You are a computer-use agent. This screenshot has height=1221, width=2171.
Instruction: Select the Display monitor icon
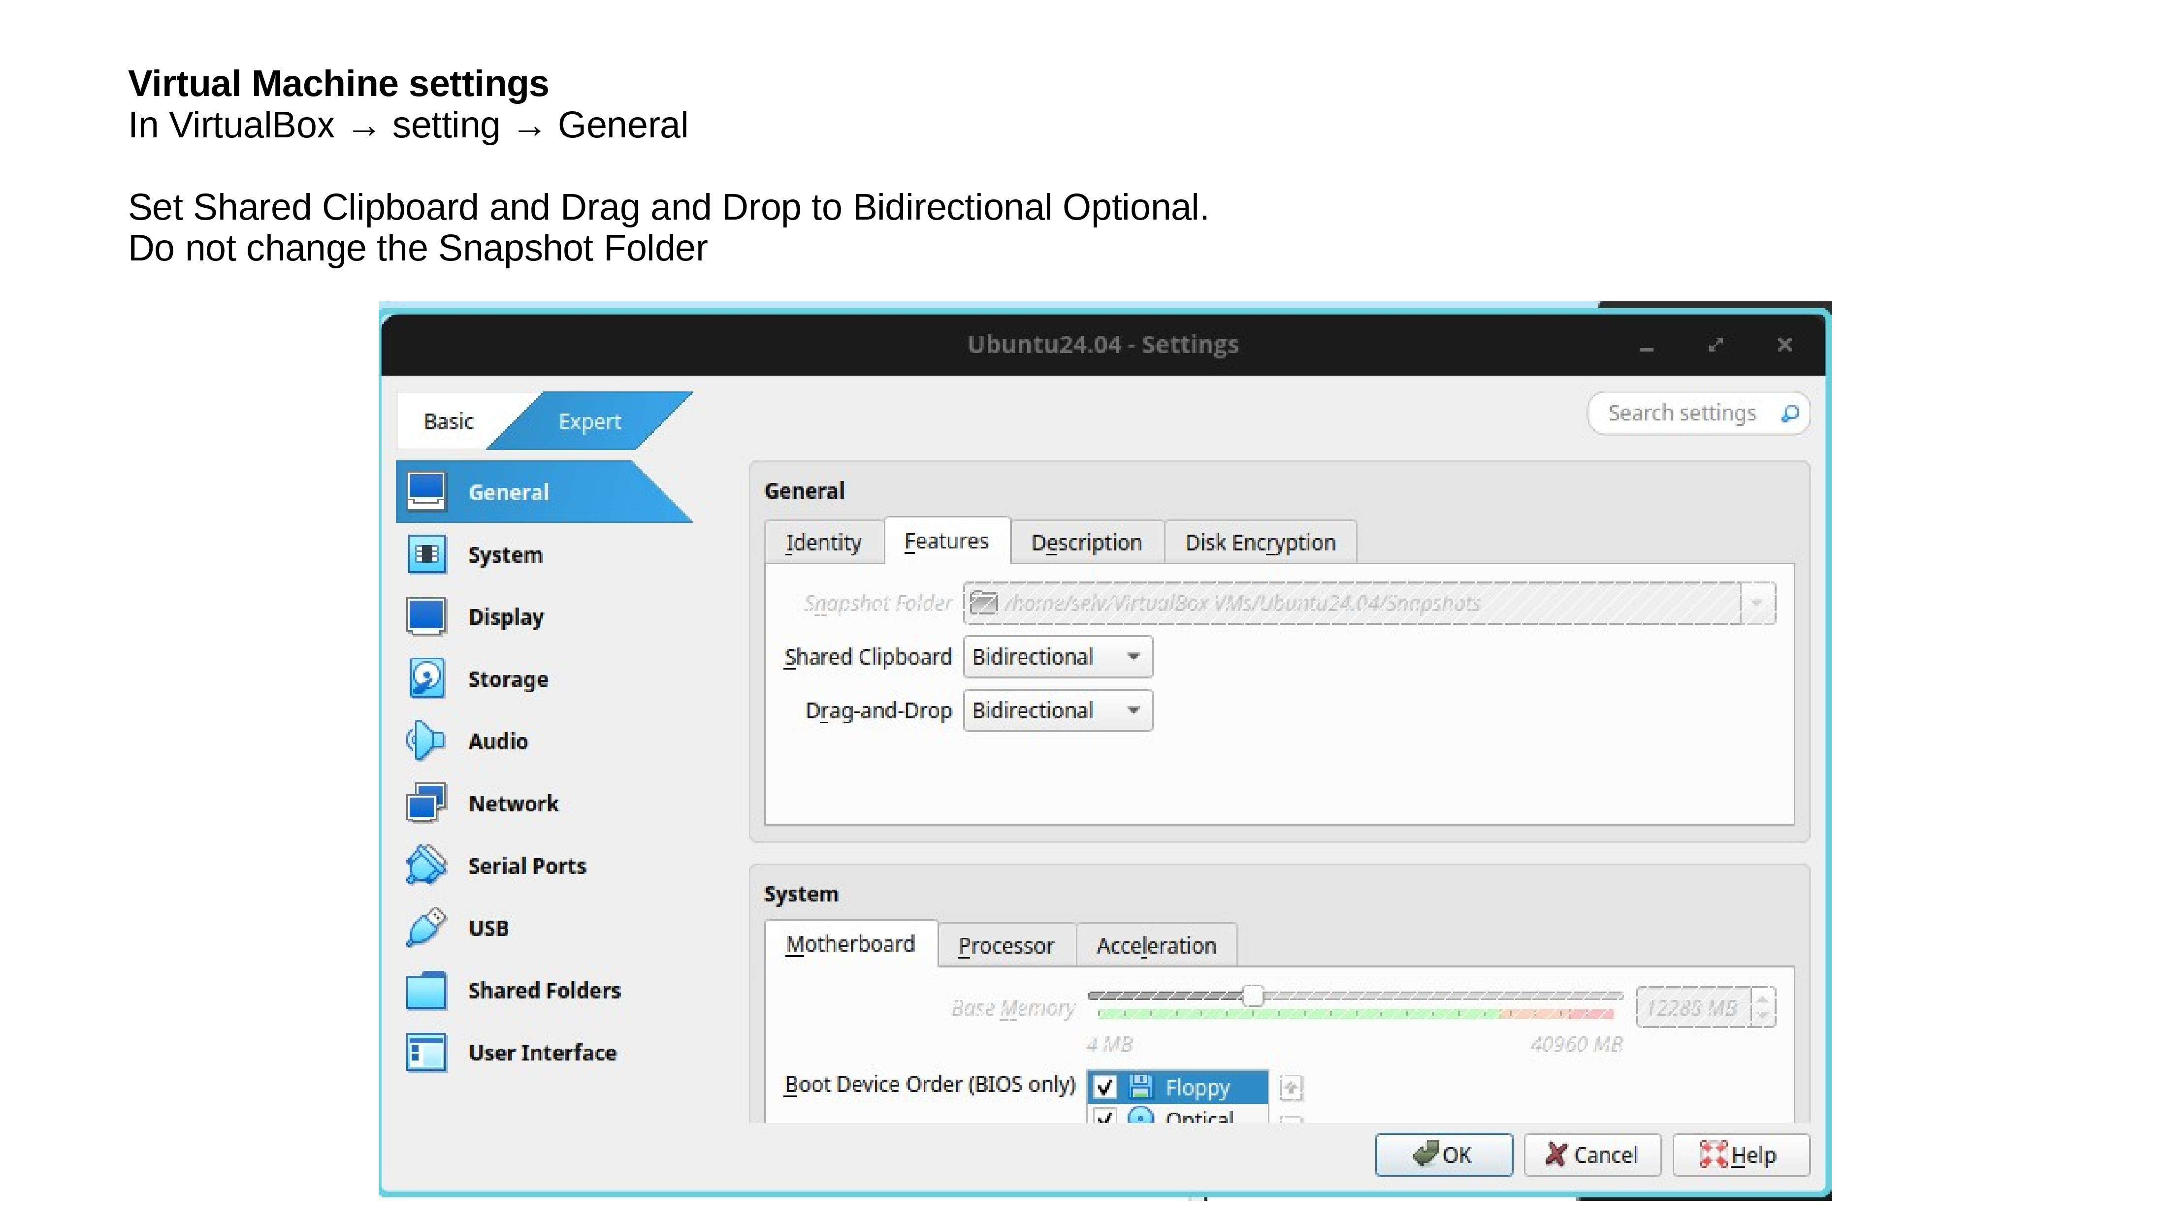426,617
